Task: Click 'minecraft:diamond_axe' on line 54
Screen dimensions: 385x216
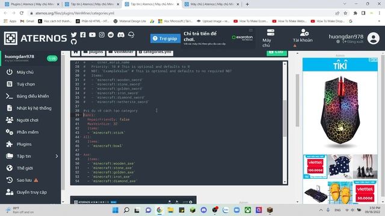Action: click(114, 181)
